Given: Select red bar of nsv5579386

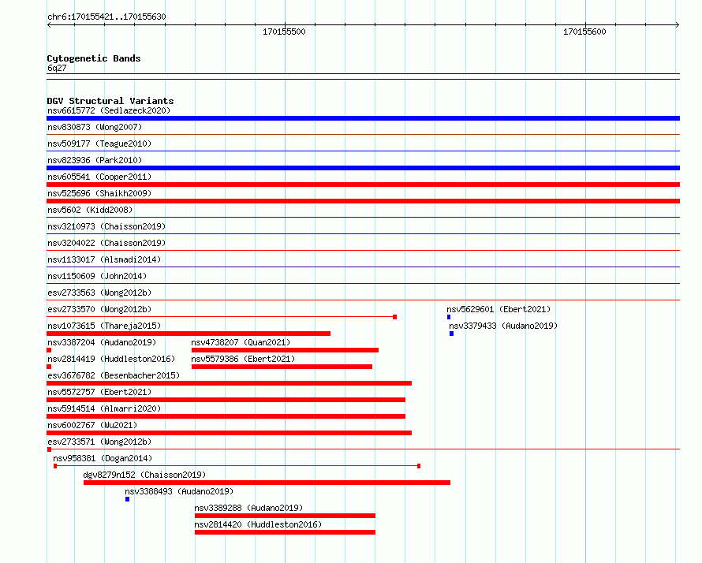Looking at the screenshot, I should click(282, 367).
